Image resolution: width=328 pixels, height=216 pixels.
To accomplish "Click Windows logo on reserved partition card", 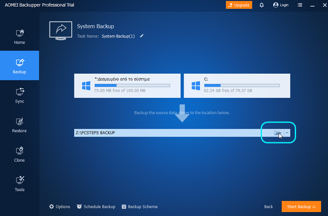I will click(x=86, y=86).
